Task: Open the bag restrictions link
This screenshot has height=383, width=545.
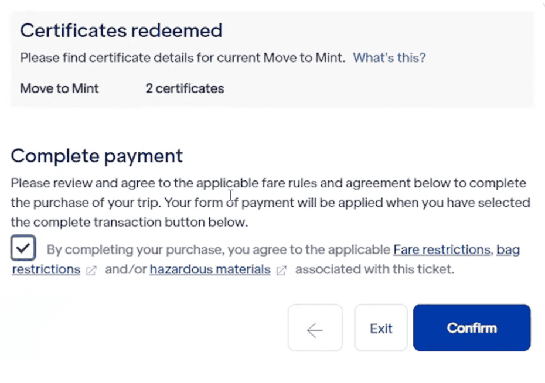Action: 46,269
